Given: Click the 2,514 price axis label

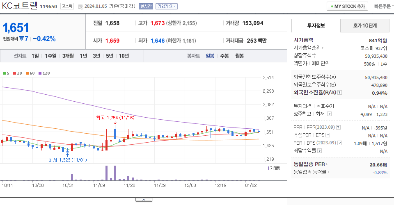Looking at the screenshot, I should 268,77.
